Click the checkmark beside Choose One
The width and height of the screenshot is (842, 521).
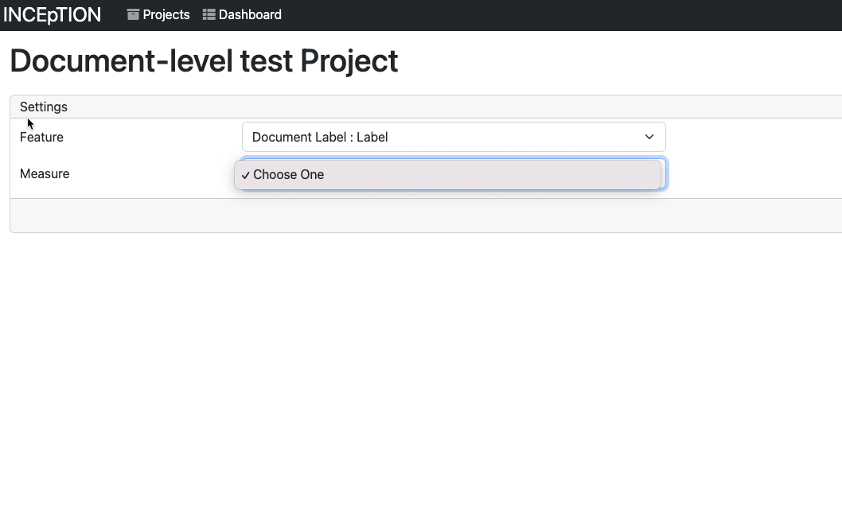pos(245,174)
